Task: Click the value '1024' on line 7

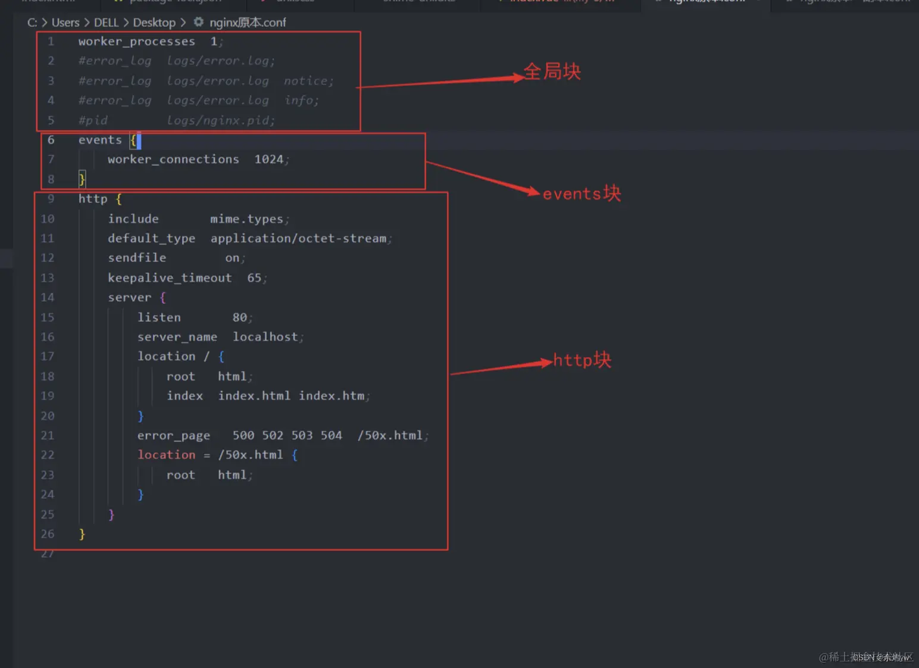Action: pyautogui.click(x=269, y=160)
